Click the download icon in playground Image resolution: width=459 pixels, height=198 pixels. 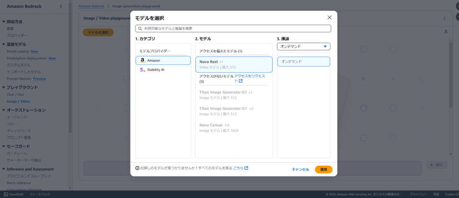[x=446, y=31]
